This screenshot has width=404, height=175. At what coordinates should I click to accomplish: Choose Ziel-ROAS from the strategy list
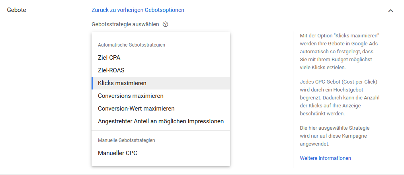(x=111, y=70)
